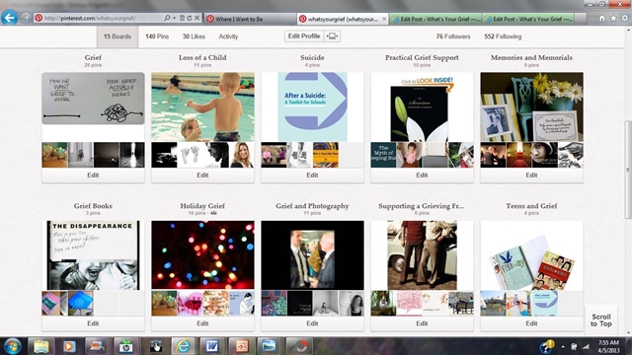
Task: Open the Teens and Grief board title
Action: click(x=531, y=206)
